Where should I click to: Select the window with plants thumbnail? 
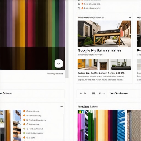coord(121,64)
